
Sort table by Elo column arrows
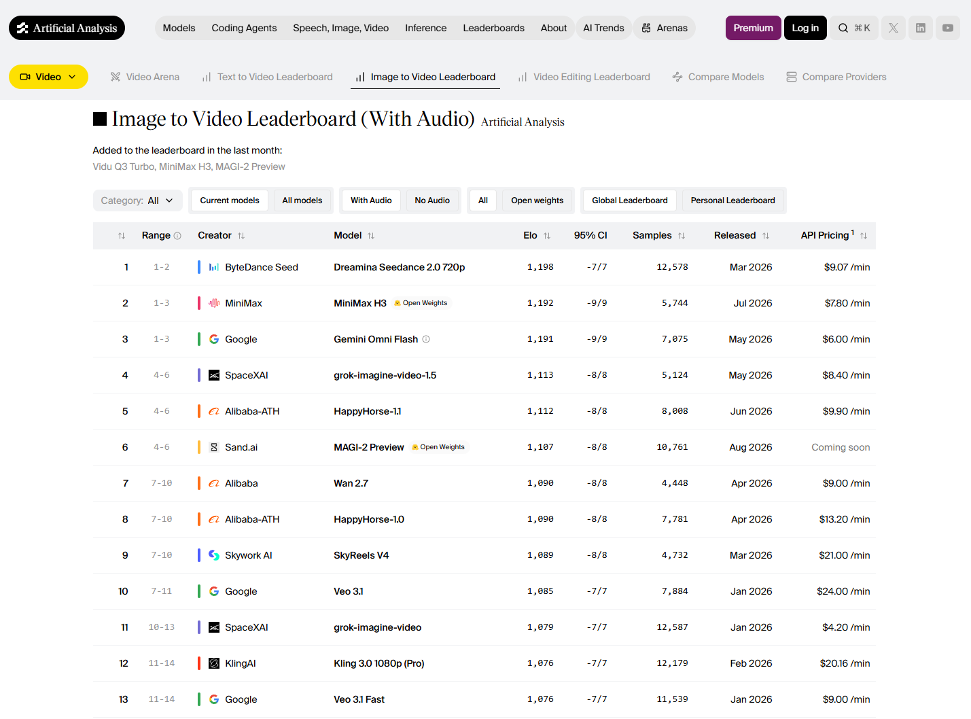pos(547,236)
